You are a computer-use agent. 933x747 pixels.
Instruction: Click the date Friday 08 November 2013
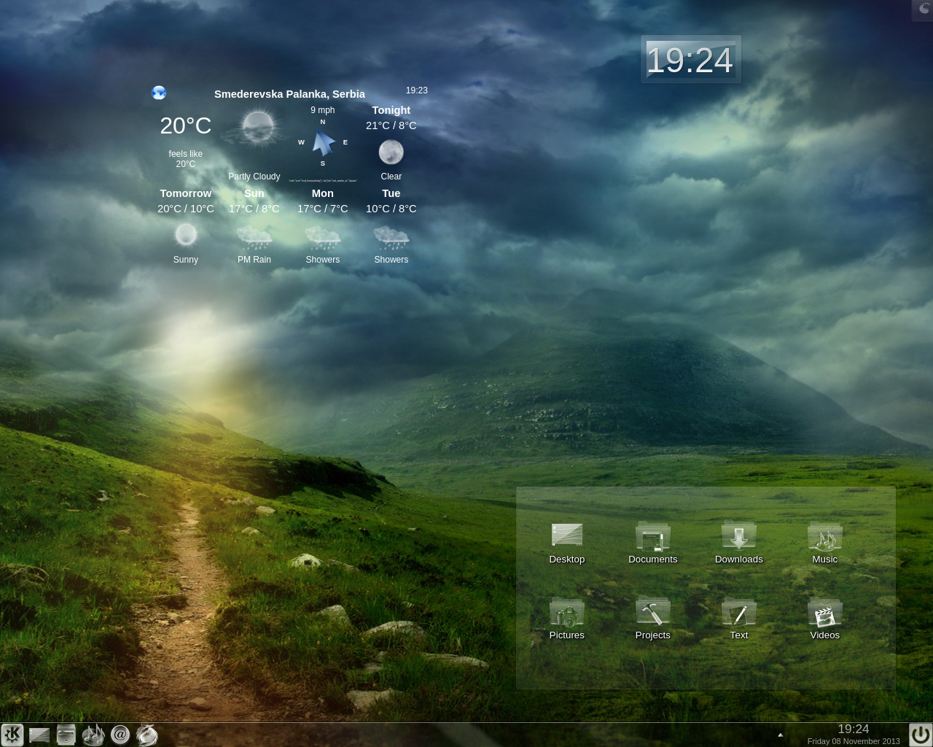854,741
